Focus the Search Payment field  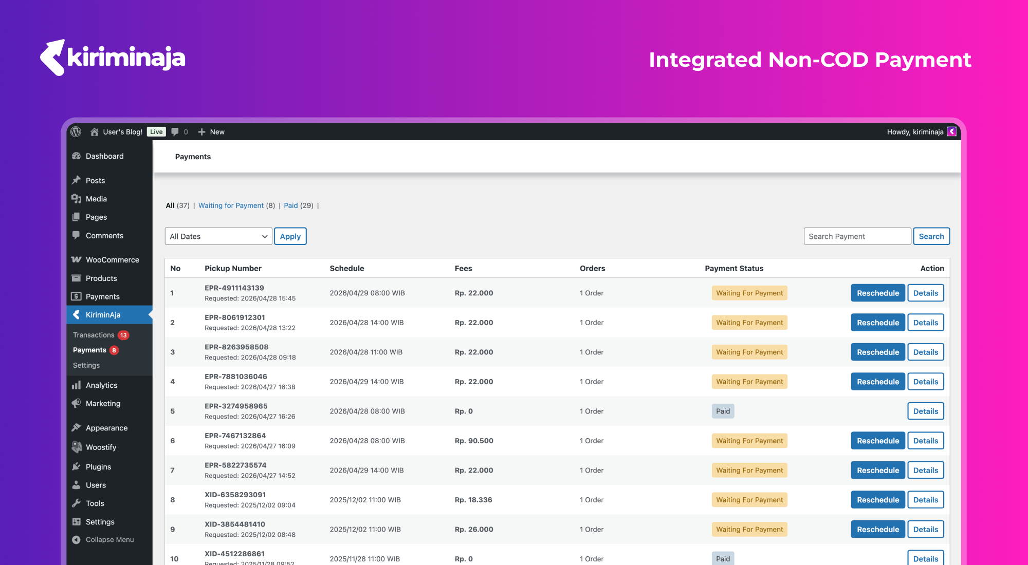[857, 236]
